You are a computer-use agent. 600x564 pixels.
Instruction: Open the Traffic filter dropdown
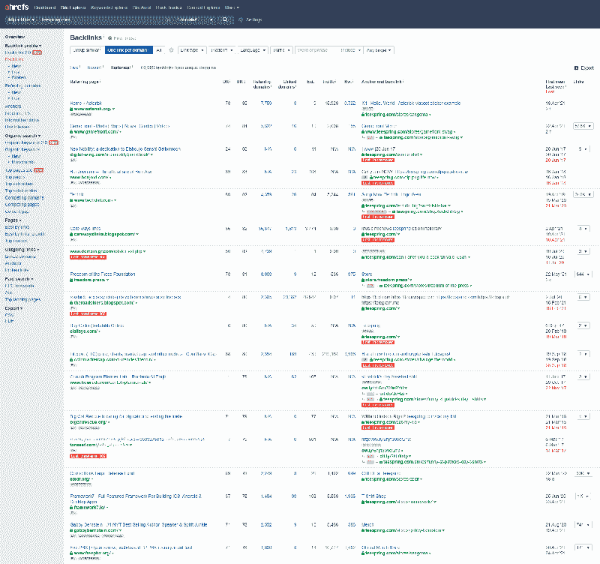click(x=282, y=50)
